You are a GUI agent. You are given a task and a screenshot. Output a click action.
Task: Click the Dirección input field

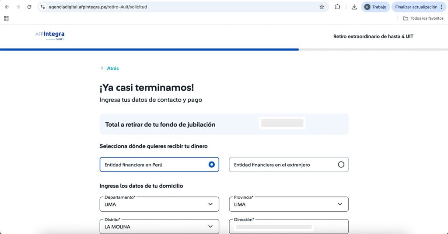(x=289, y=227)
